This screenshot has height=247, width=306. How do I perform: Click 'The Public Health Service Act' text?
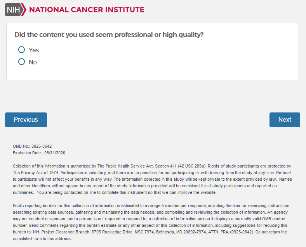click(x=128, y=166)
